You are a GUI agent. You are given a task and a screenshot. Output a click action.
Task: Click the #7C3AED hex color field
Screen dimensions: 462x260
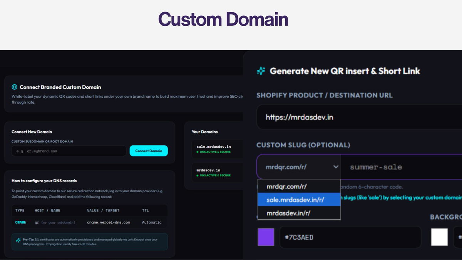pyautogui.click(x=350, y=237)
